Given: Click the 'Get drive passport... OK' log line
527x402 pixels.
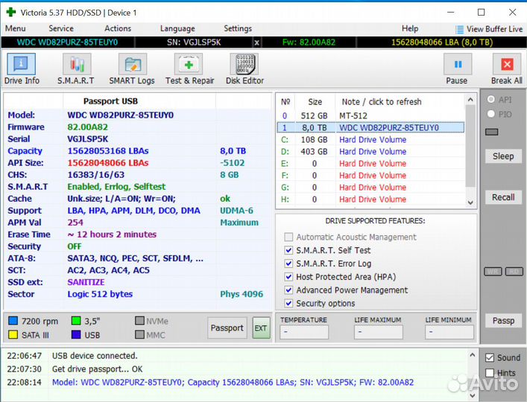Looking at the screenshot, I should pos(97,369).
